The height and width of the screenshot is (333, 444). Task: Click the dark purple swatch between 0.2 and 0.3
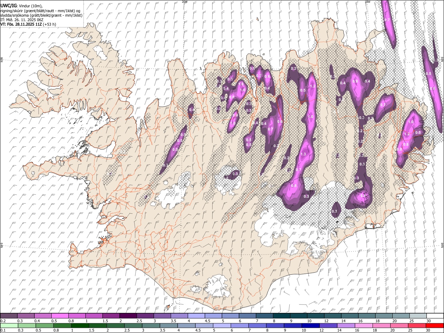(x=9, y=316)
